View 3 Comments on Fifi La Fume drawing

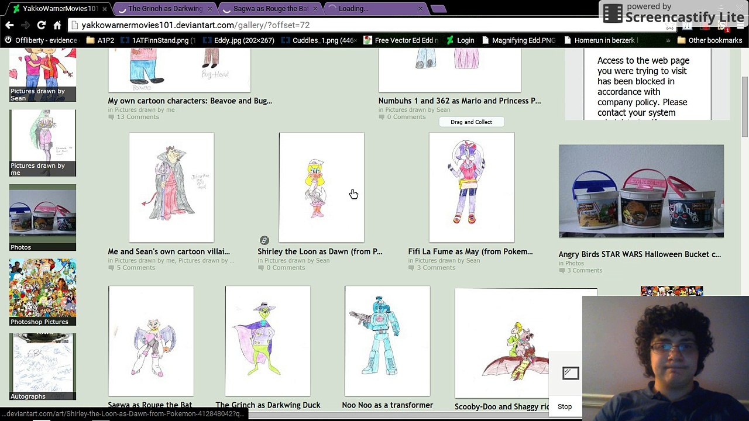click(x=435, y=268)
